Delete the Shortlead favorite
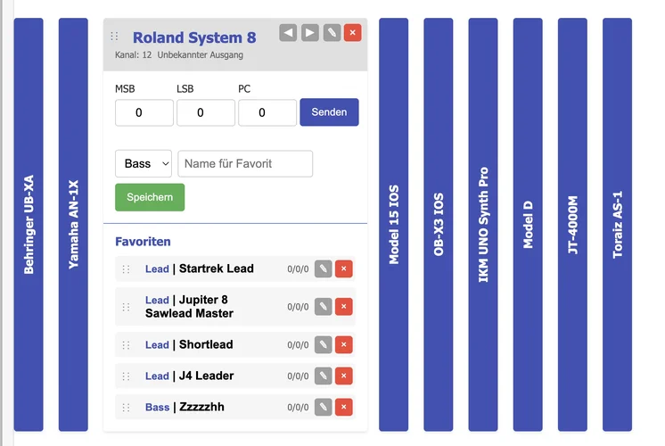 344,345
